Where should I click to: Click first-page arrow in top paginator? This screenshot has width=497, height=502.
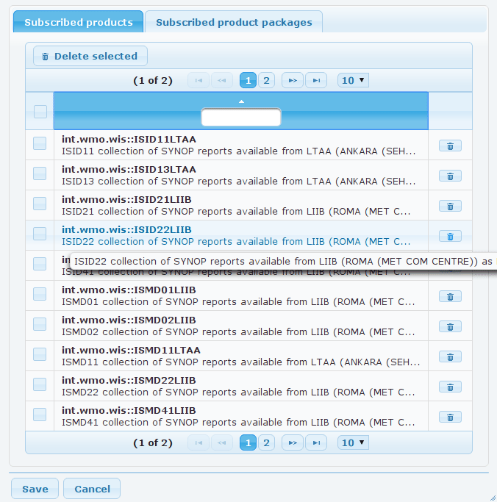point(199,80)
